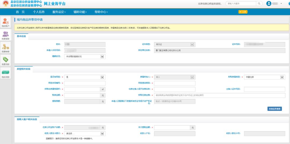
Task: Open 所购房屋类别 dropdown
Action: (x=264, y=77)
